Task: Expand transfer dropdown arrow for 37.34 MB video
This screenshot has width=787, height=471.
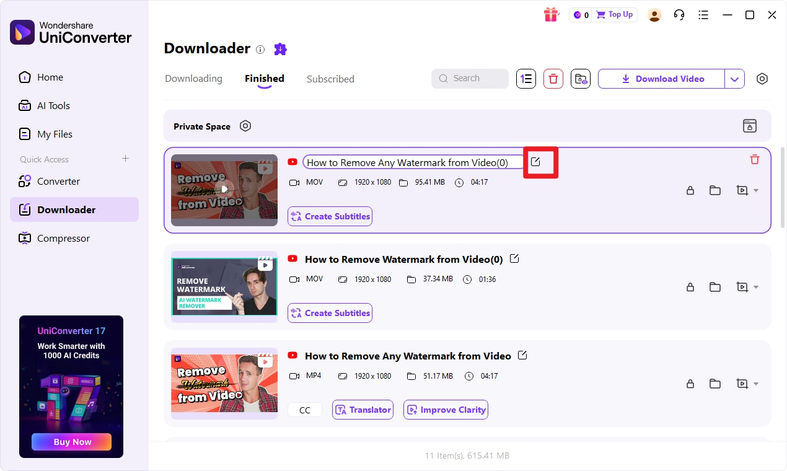Action: [x=755, y=288]
